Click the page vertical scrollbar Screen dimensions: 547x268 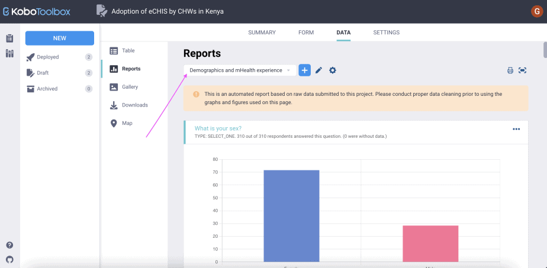click(x=544, y=51)
